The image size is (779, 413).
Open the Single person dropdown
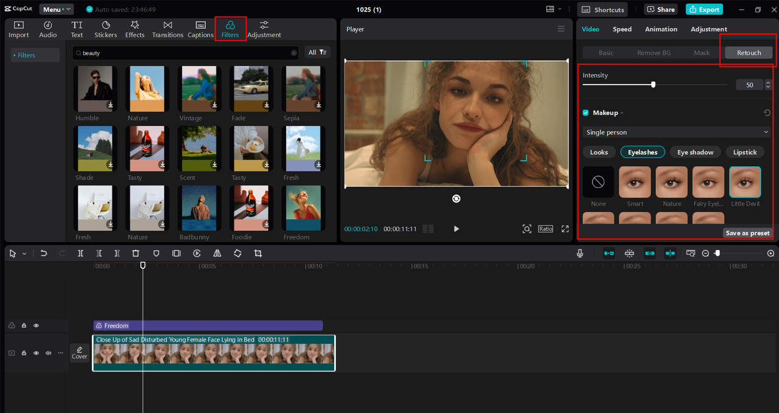pos(677,132)
